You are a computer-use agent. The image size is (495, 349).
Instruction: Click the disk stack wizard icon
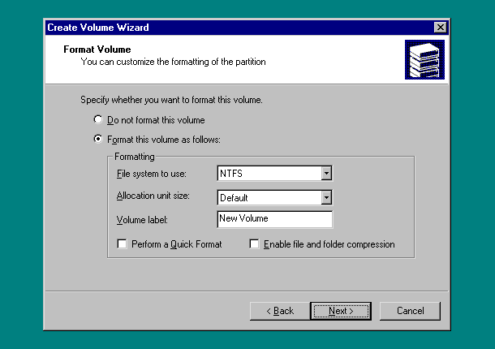pos(424,59)
